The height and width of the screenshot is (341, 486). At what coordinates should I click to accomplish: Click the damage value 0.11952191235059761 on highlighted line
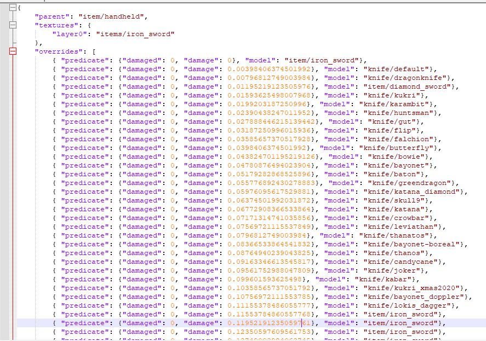269,323
